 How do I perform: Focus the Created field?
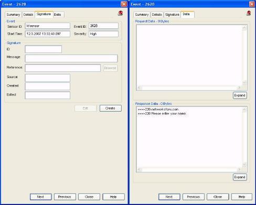(48, 87)
